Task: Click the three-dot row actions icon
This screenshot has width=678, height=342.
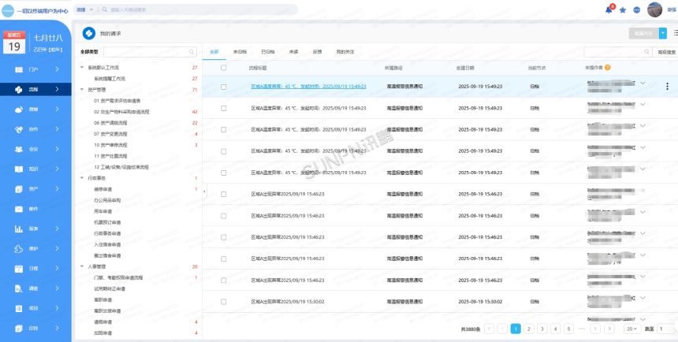Action: (667, 87)
